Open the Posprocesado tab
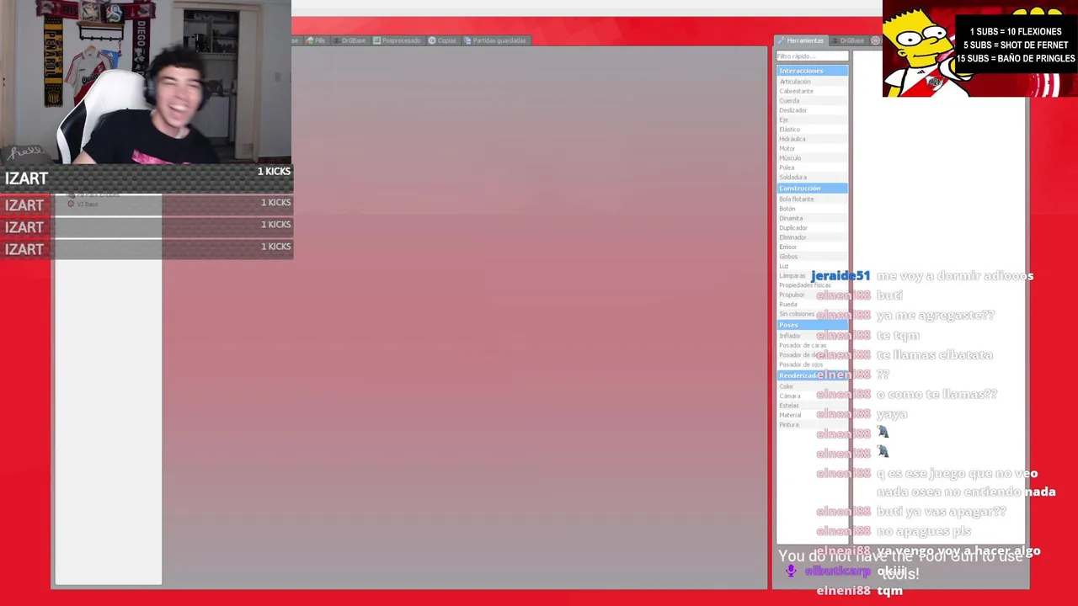1078x606 pixels. (x=397, y=40)
